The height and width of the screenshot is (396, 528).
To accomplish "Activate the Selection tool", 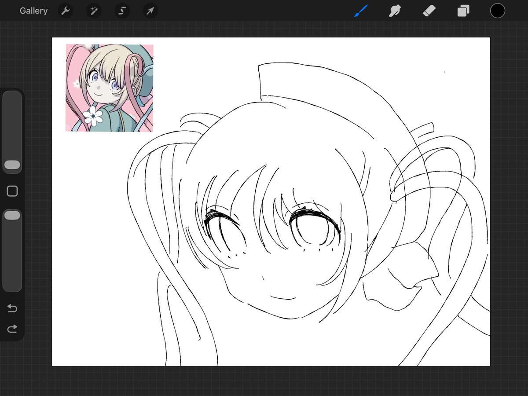I will tap(122, 11).
